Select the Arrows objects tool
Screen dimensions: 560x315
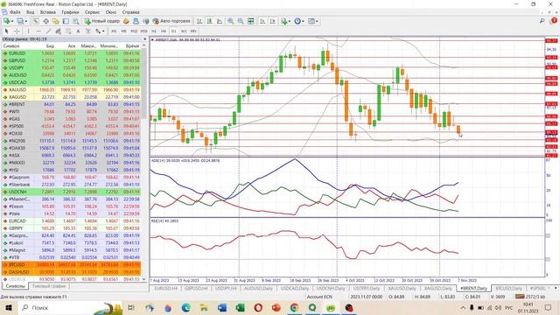(x=97, y=31)
